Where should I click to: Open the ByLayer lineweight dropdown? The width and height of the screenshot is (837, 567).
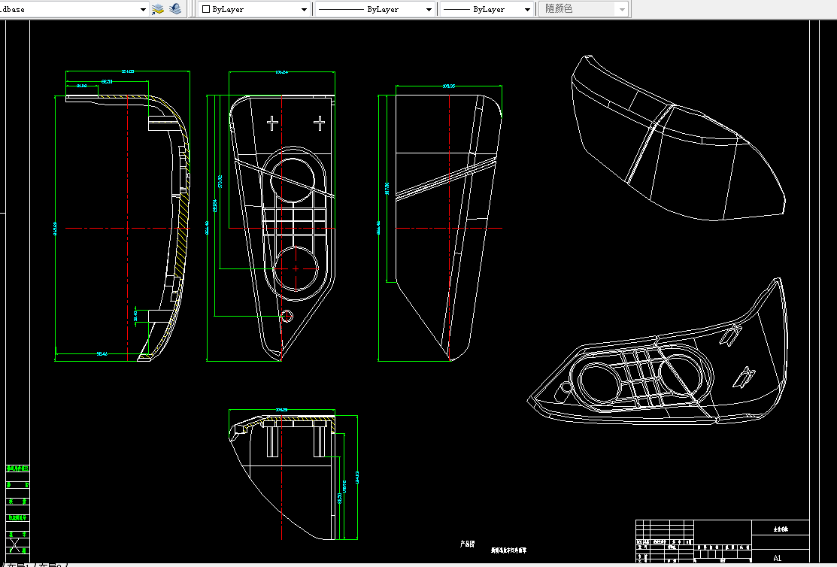coord(527,9)
